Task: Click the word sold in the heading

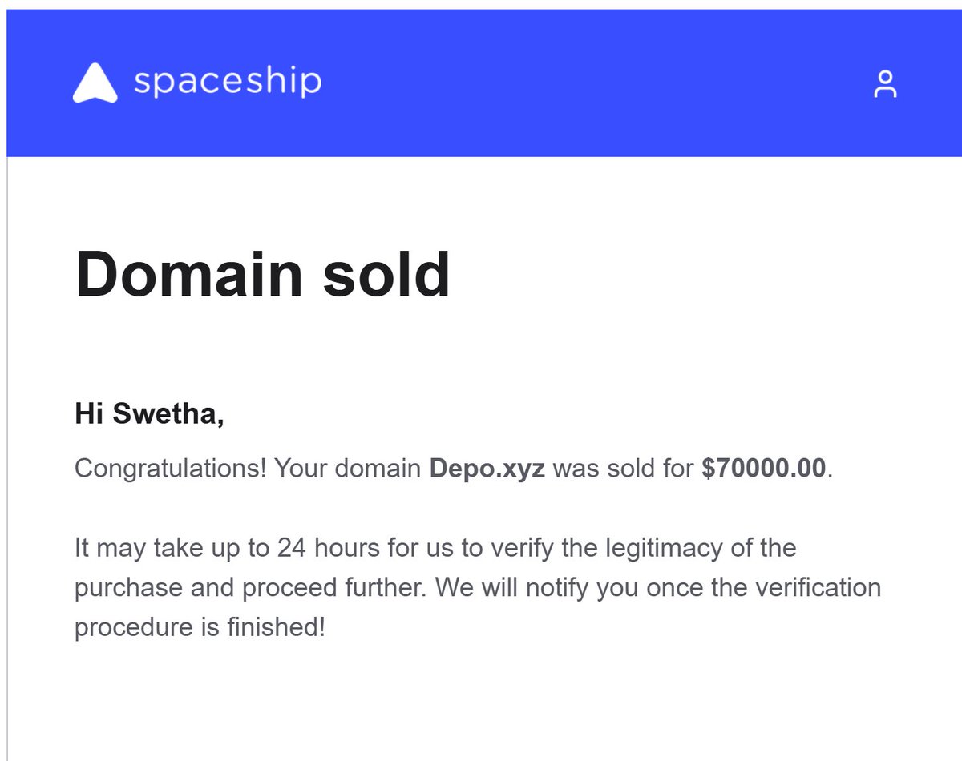Action: pos(386,274)
